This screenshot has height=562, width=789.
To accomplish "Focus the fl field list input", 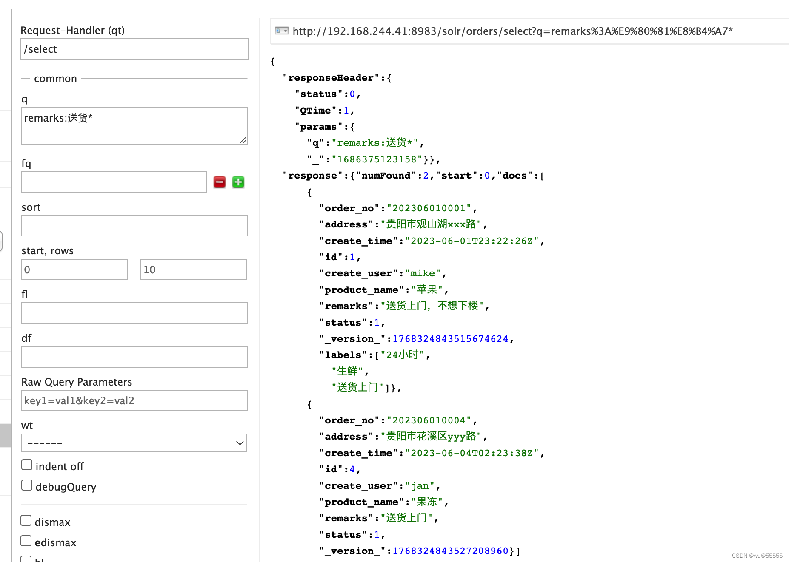I will click(x=134, y=313).
